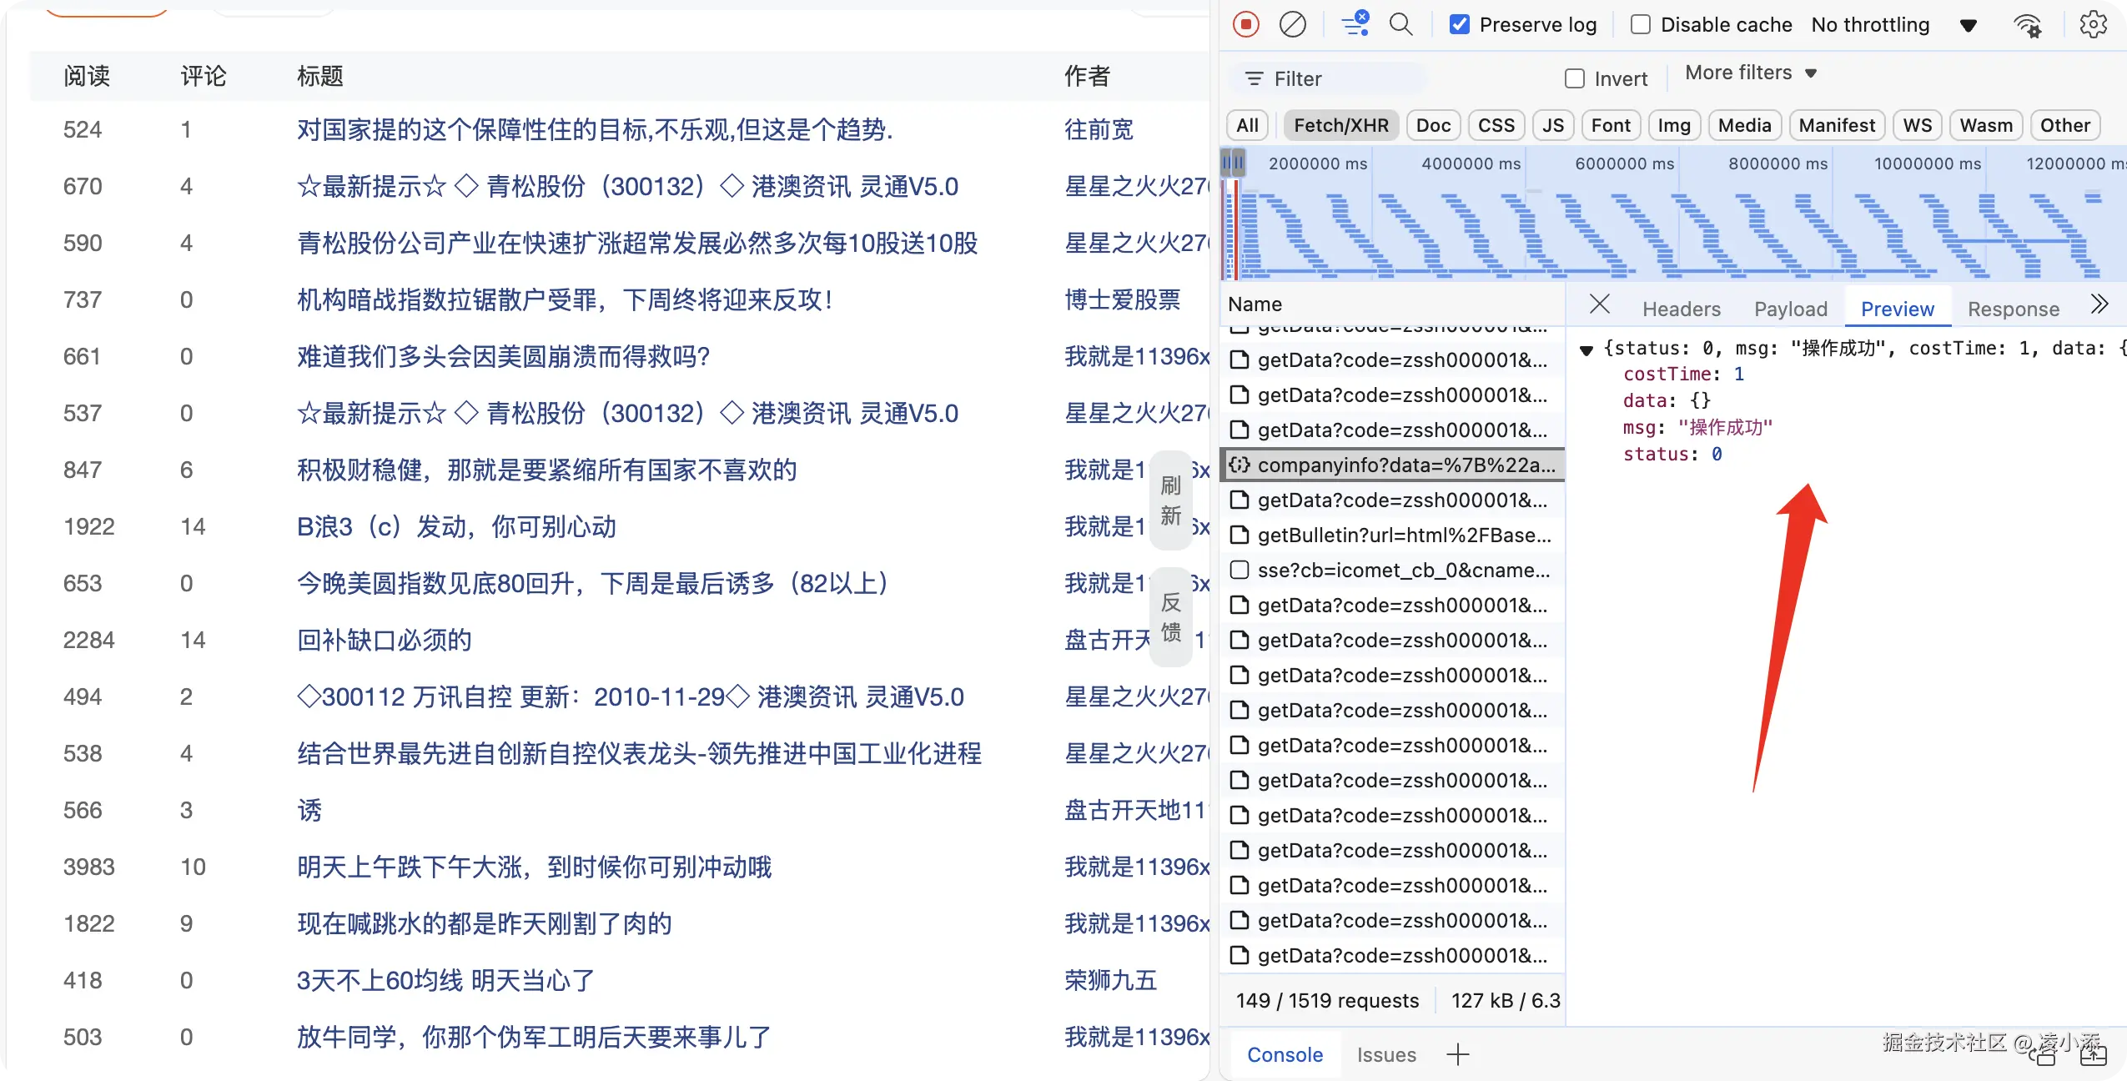Click the sse?cb=icomet request file icon
This screenshot has width=2127, height=1081.
[1240, 570]
